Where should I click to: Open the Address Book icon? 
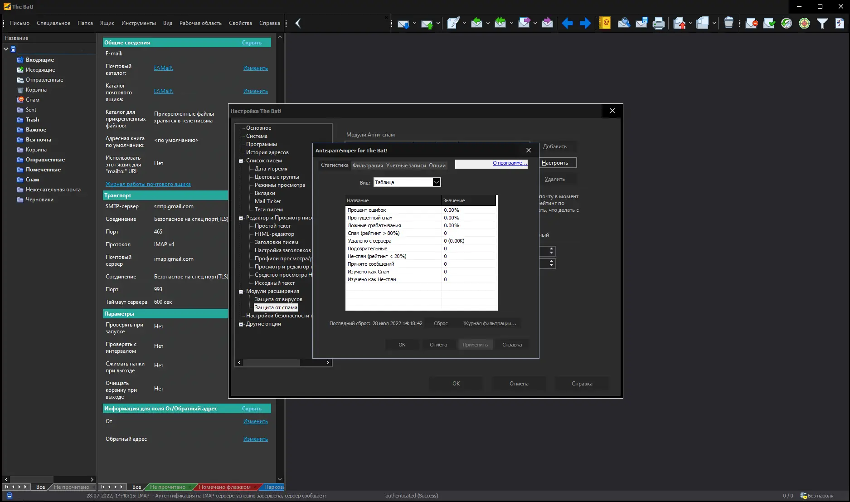(x=605, y=23)
